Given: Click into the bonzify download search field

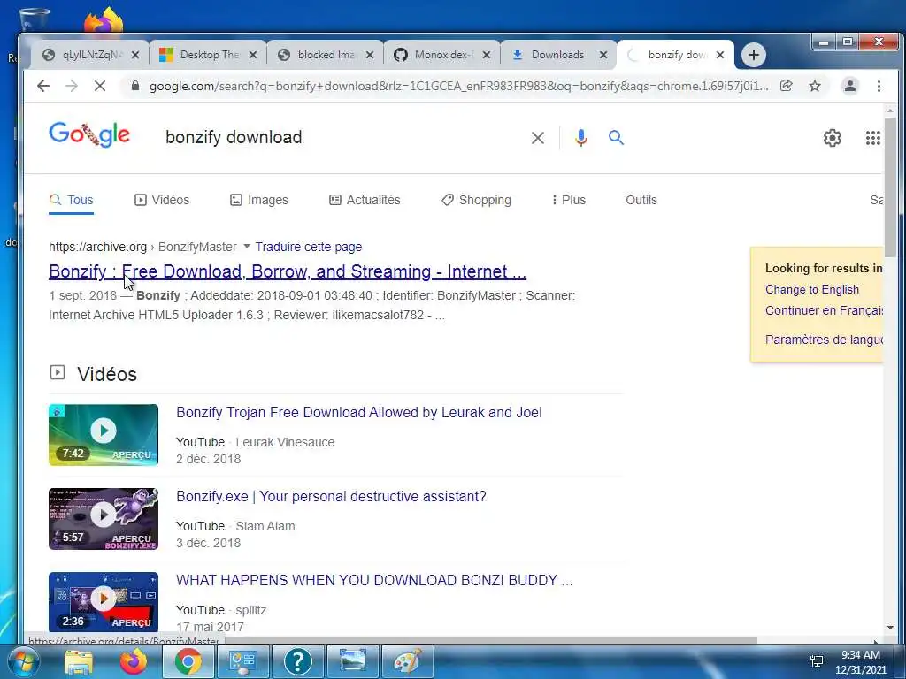Looking at the screenshot, I should pyautogui.click(x=341, y=137).
